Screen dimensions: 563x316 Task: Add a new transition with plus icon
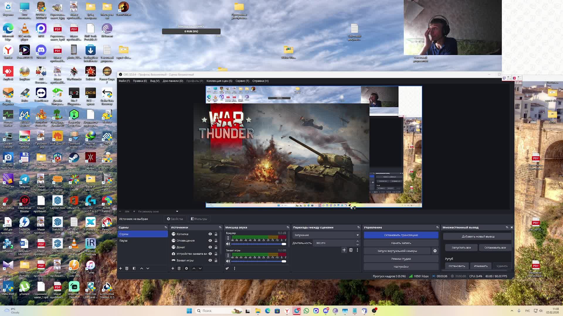344,250
